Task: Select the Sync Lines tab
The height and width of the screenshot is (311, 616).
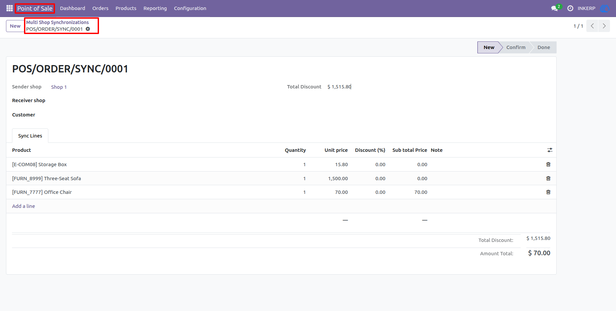Action: coord(30,136)
